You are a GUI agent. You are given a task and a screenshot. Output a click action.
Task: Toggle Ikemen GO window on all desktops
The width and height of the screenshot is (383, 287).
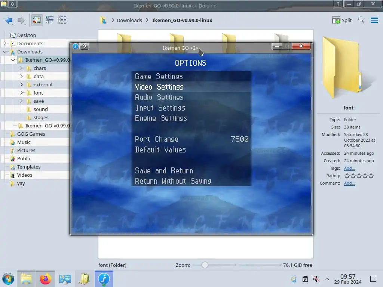point(84,46)
